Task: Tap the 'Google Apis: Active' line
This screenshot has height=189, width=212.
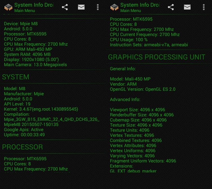Action: [x=24, y=129]
